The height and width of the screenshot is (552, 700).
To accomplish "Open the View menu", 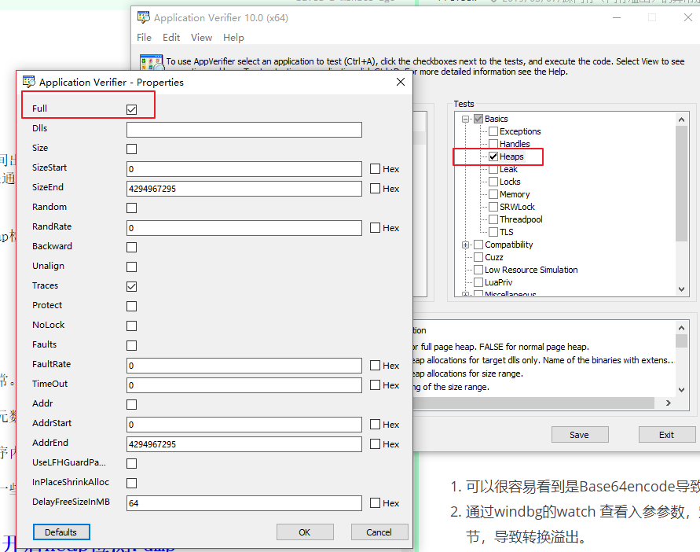I will click(201, 38).
